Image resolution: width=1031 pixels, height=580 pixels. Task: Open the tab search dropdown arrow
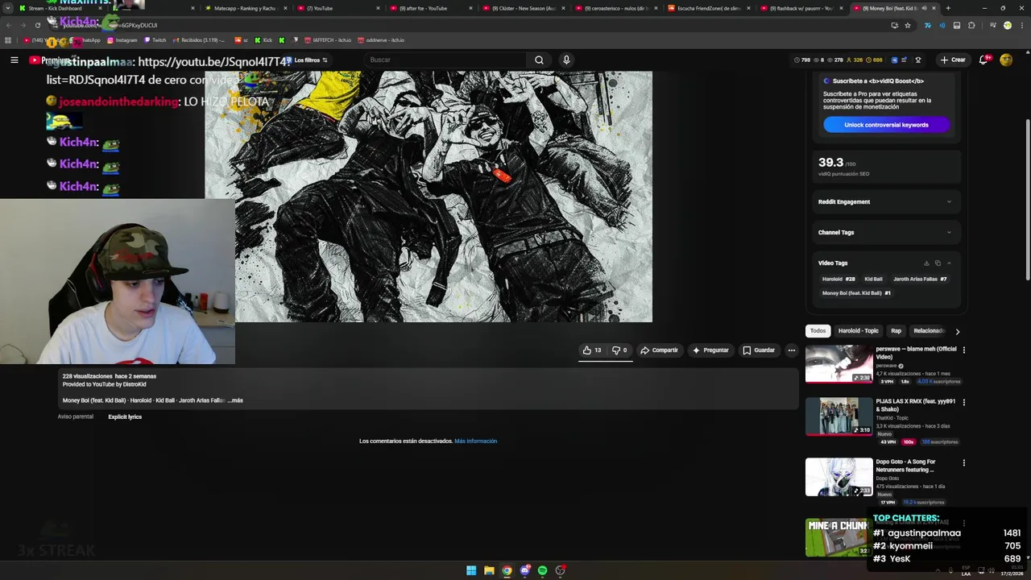[6, 8]
